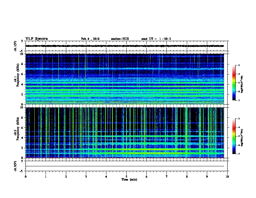
Task: Click the lower colorbar's log(PSD) unit label
Action: 242,138
